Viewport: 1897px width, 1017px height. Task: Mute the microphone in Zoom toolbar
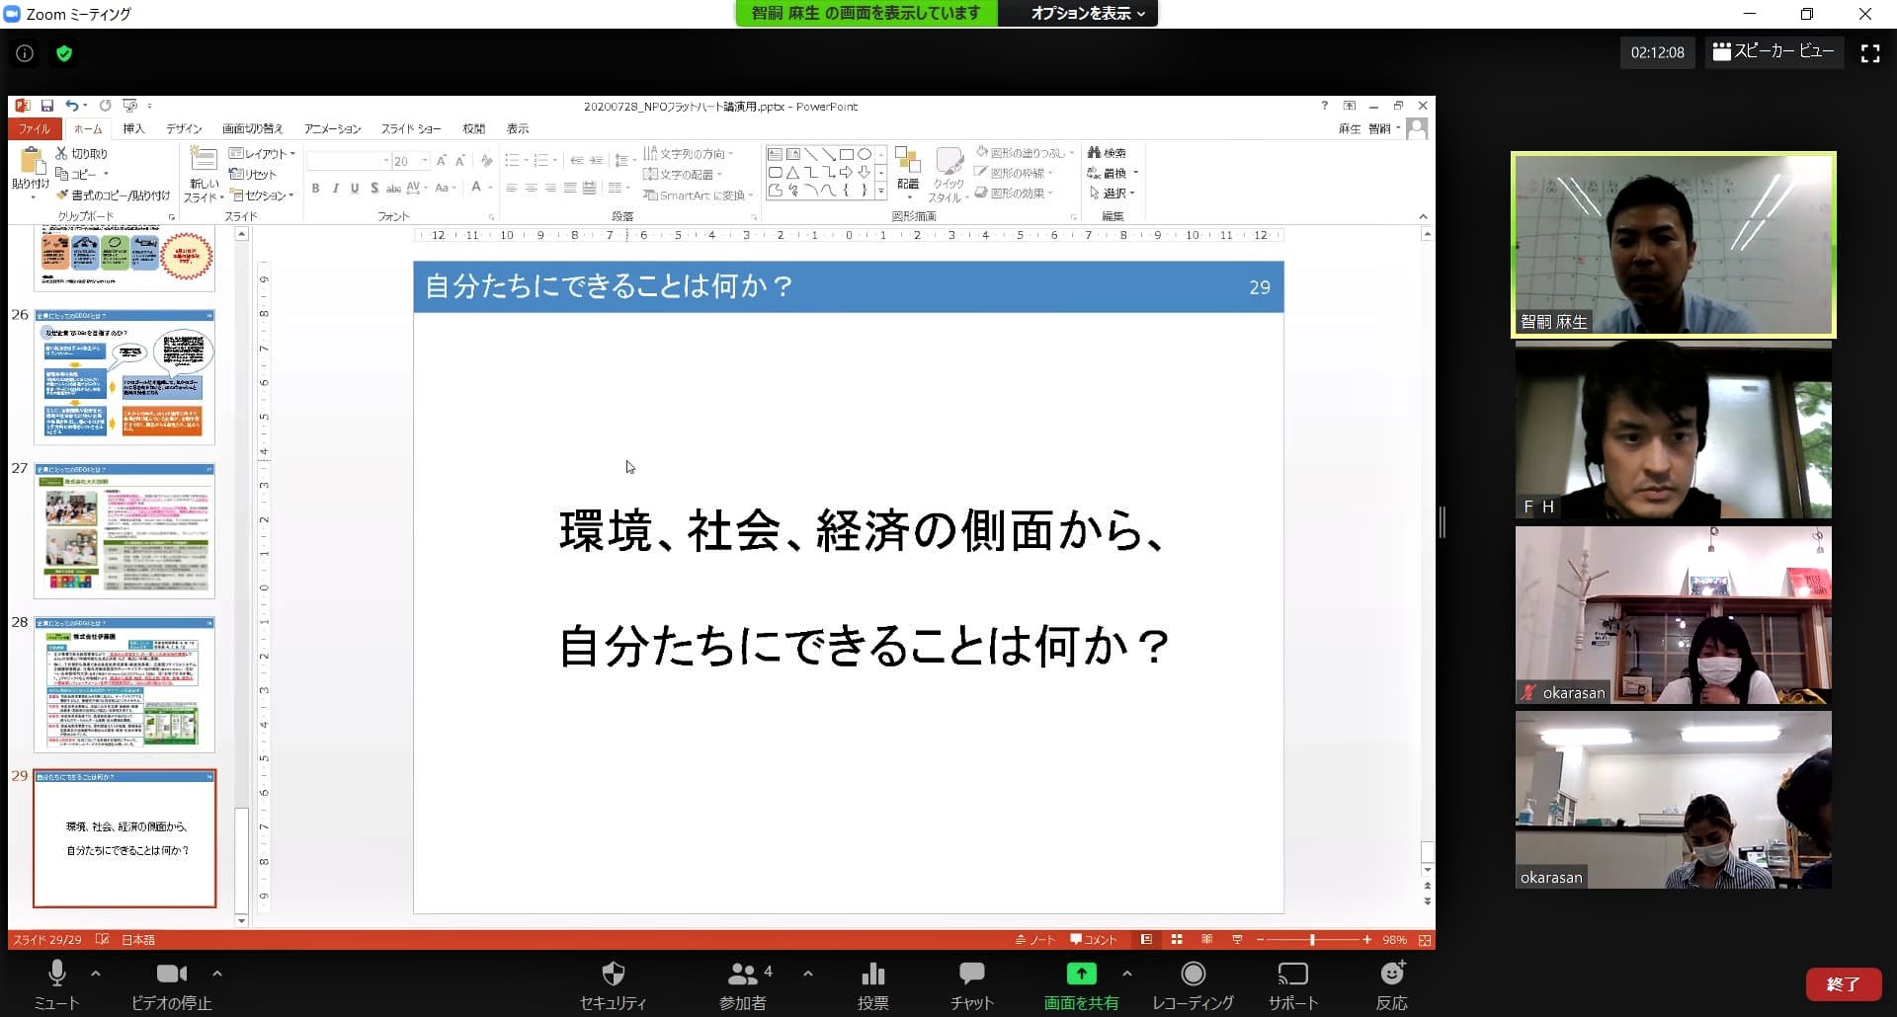pyautogui.click(x=56, y=984)
